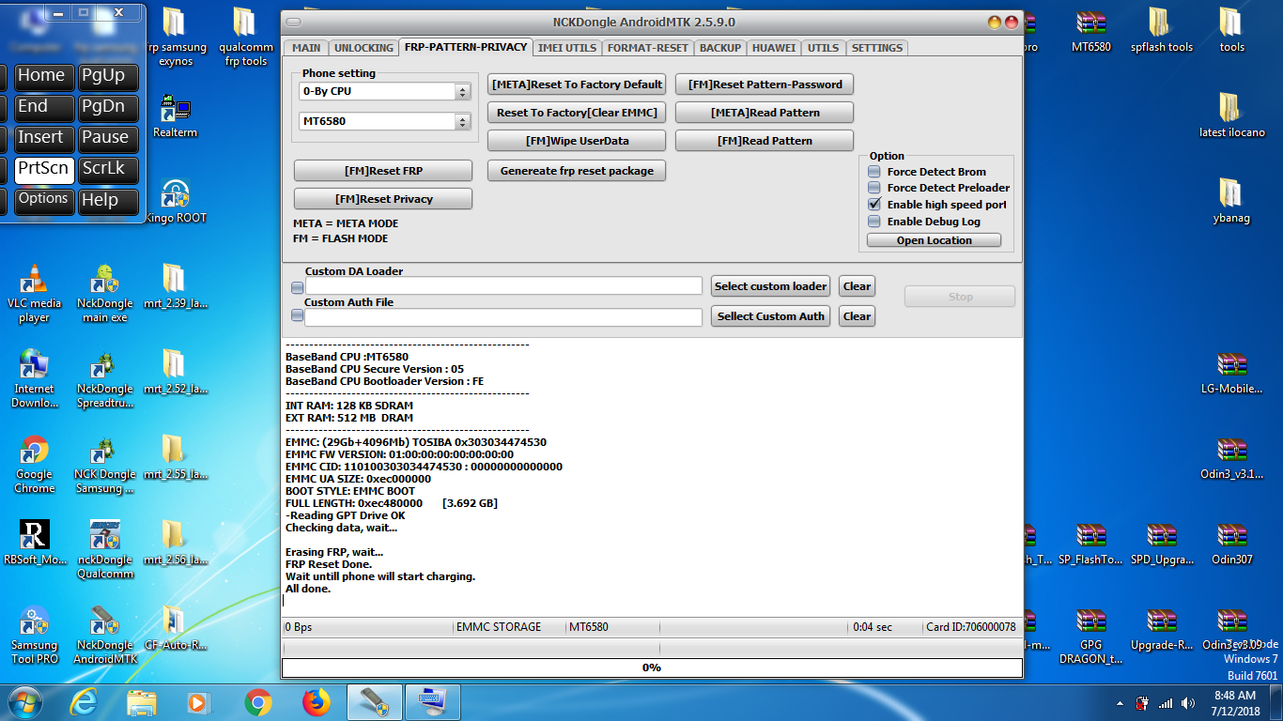Expand the '0-By CPU' dropdown

[462, 92]
